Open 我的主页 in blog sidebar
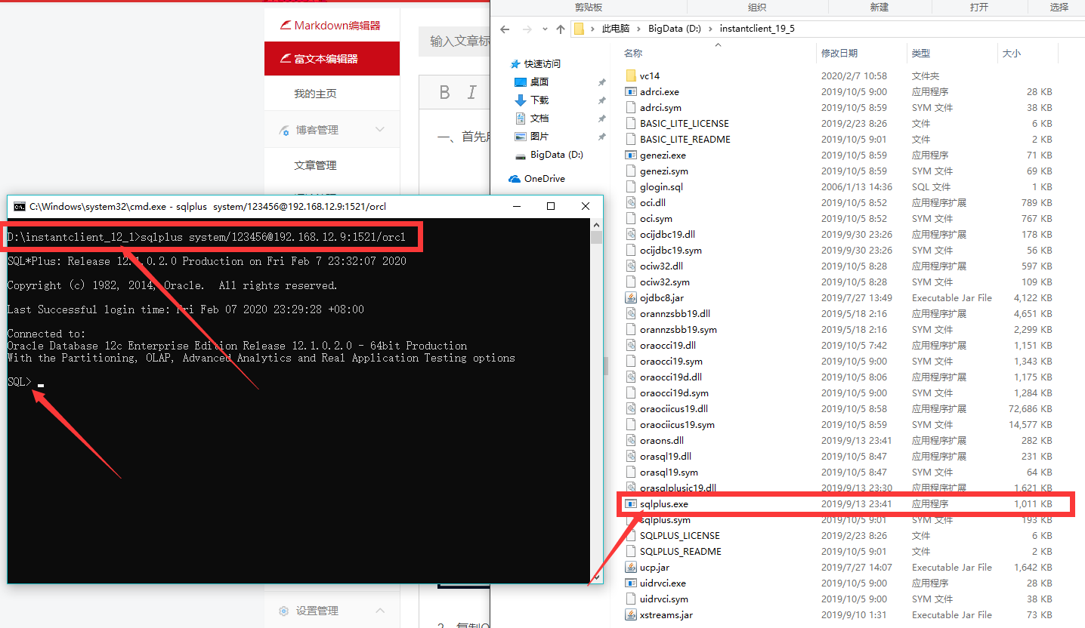The image size is (1085, 628). click(315, 94)
